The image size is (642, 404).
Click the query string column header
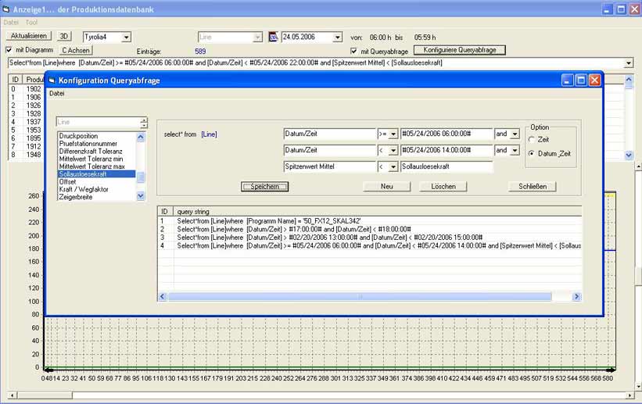point(378,212)
